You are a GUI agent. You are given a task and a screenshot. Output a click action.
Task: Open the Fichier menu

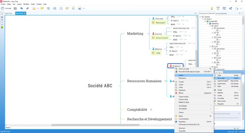coord(3,4)
